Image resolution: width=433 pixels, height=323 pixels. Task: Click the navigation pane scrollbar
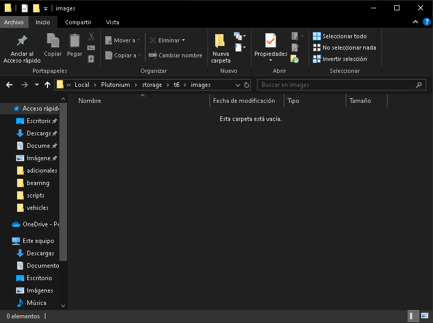[x=63, y=182]
